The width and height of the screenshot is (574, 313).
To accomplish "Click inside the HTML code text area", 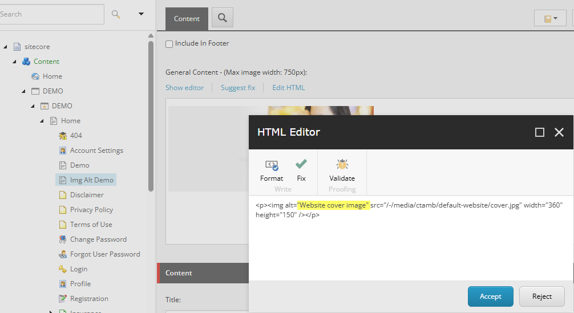I will tap(411, 245).
